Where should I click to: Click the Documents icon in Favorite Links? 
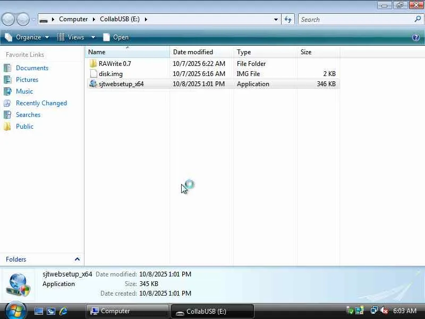7,68
